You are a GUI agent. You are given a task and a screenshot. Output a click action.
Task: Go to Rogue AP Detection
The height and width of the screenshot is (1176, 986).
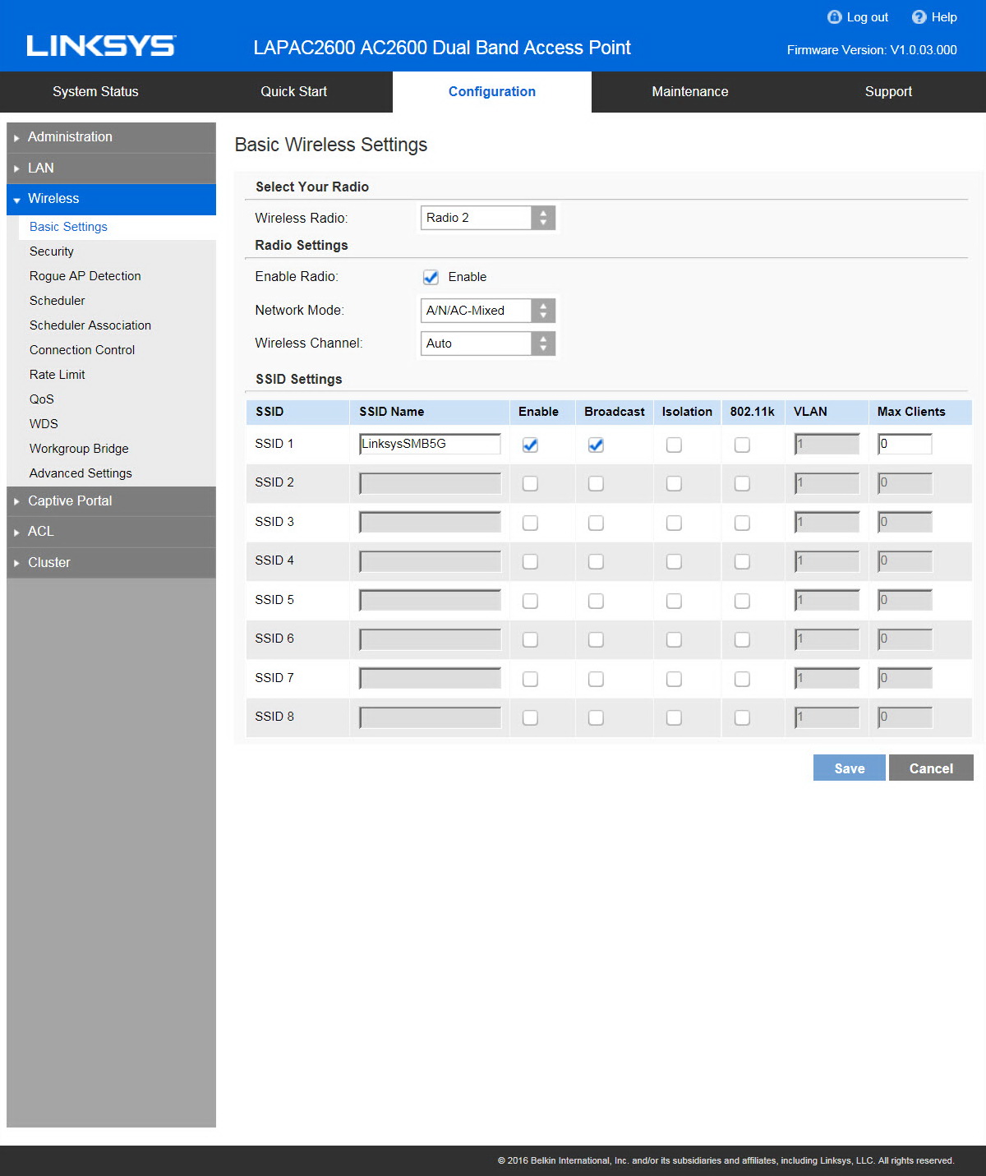pos(85,276)
